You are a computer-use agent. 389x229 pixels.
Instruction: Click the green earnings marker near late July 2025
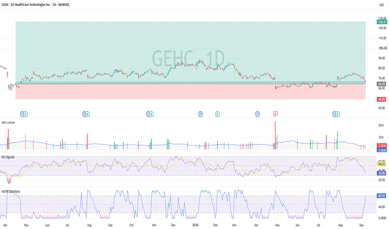88,114
